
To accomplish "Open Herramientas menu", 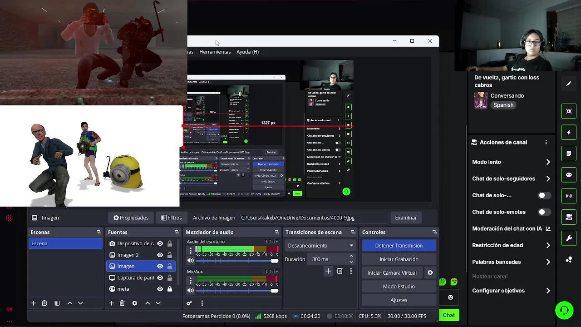I will [215, 52].
